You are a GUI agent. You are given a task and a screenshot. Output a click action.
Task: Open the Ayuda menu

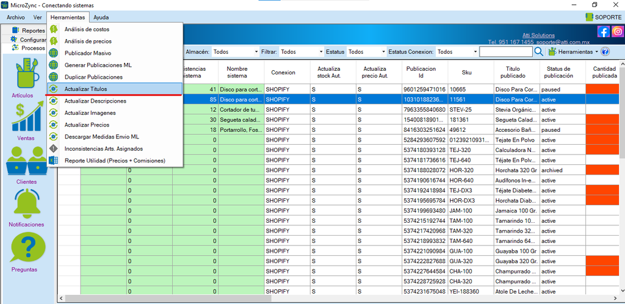(x=101, y=17)
